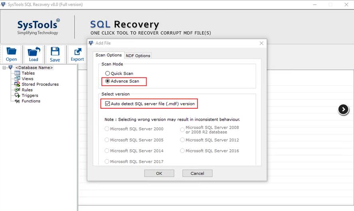This screenshot has width=354, height=211.
Task: Choose Microsoft SQL Server 2000 option
Action: coord(107,129)
